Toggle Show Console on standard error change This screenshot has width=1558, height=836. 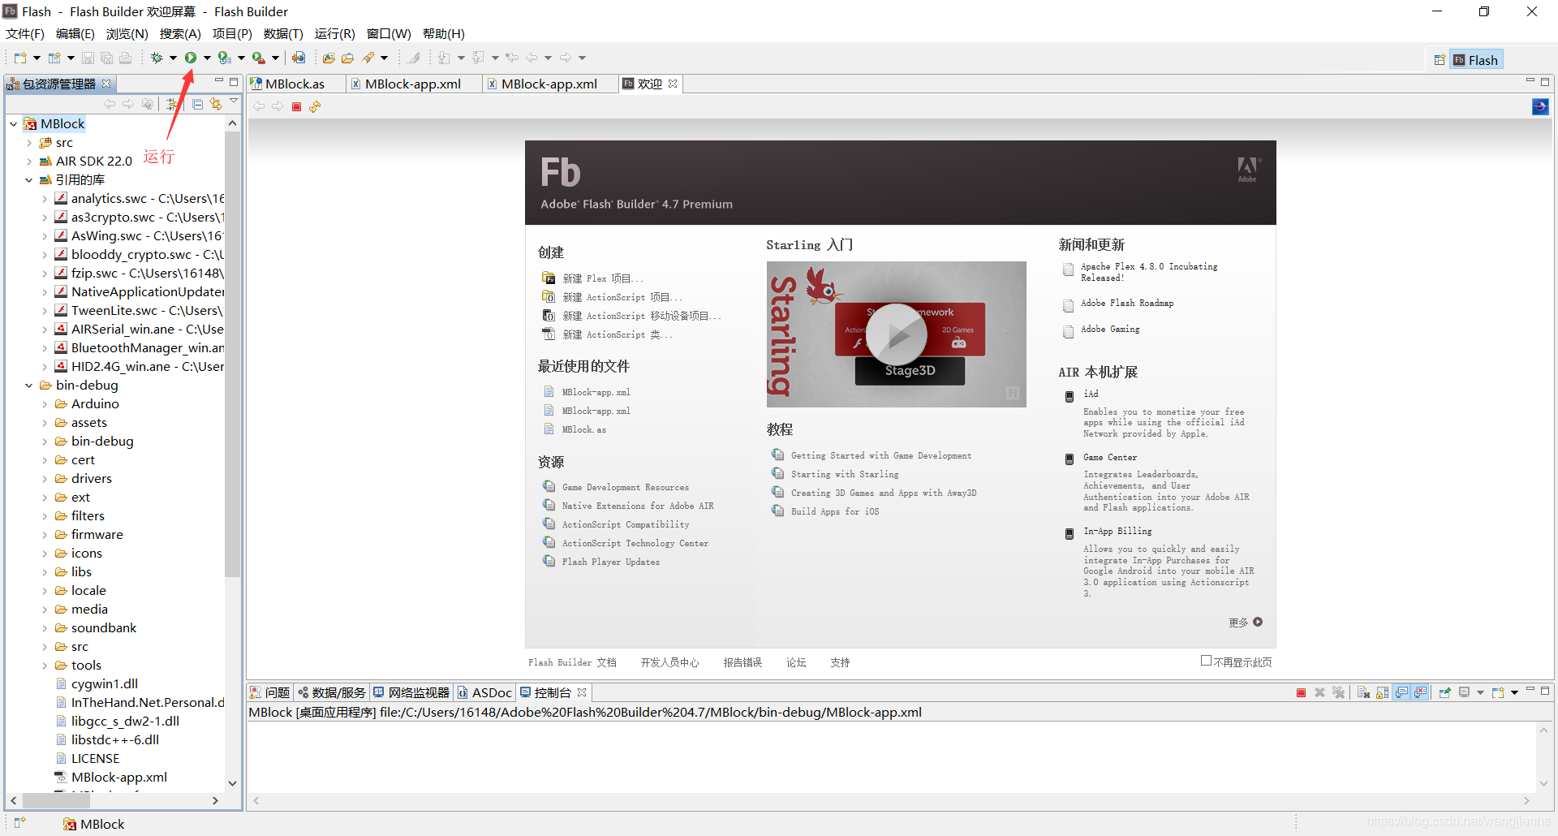[x=1420, y=692]
